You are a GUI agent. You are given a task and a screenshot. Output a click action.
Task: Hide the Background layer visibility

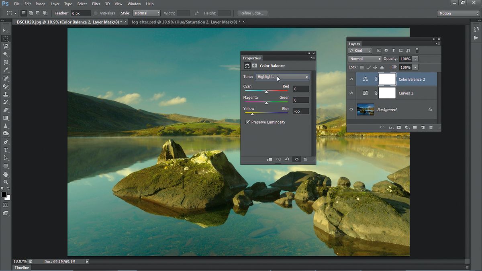(x=351, y=109)
